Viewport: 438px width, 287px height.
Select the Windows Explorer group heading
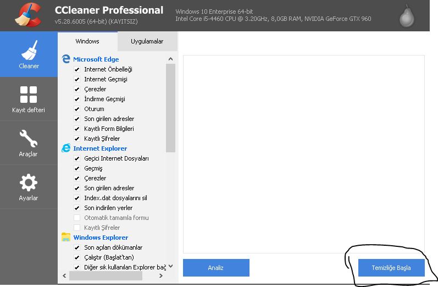(101, 238)
